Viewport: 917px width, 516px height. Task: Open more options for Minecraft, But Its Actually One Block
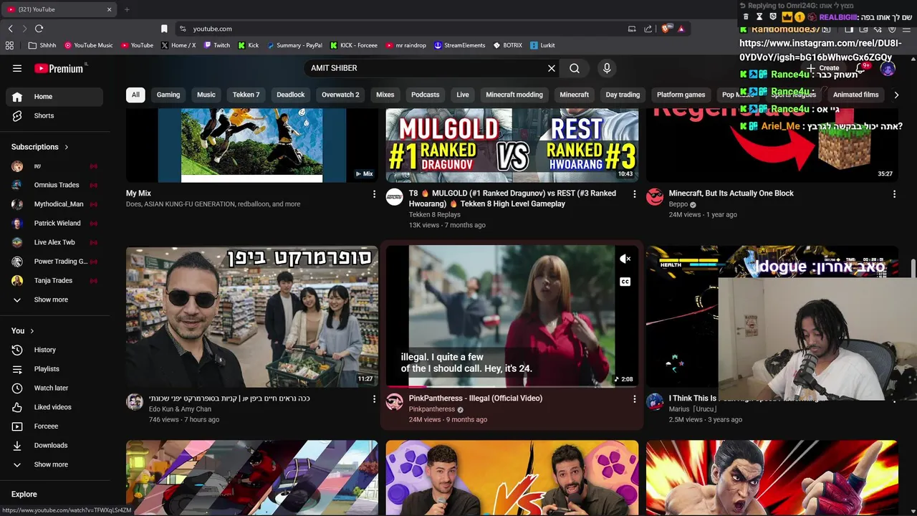click(x=894, y=194)
